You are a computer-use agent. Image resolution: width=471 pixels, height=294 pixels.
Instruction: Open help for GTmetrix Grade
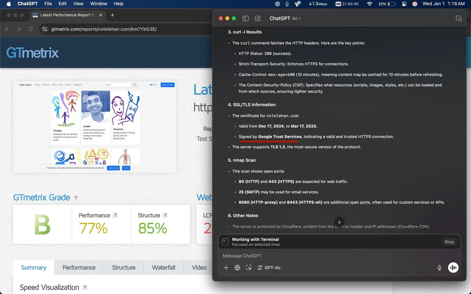[76, 198]
